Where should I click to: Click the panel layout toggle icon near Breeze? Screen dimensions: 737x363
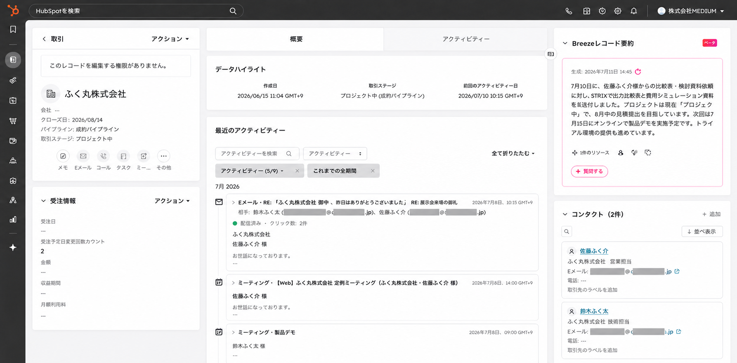pos(551,54)
